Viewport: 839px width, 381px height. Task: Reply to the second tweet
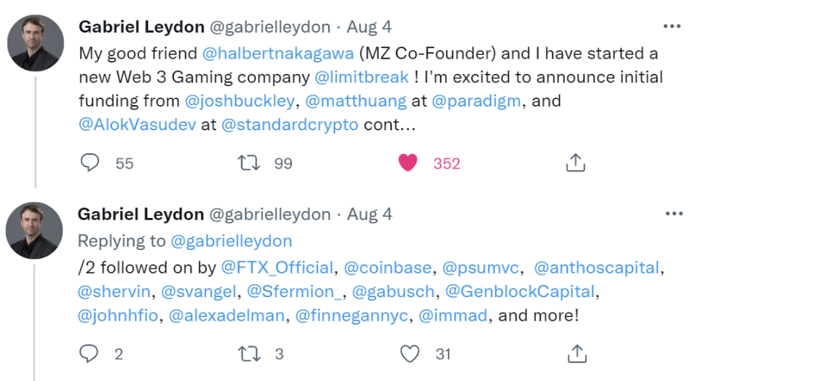[x=90, y=354]
